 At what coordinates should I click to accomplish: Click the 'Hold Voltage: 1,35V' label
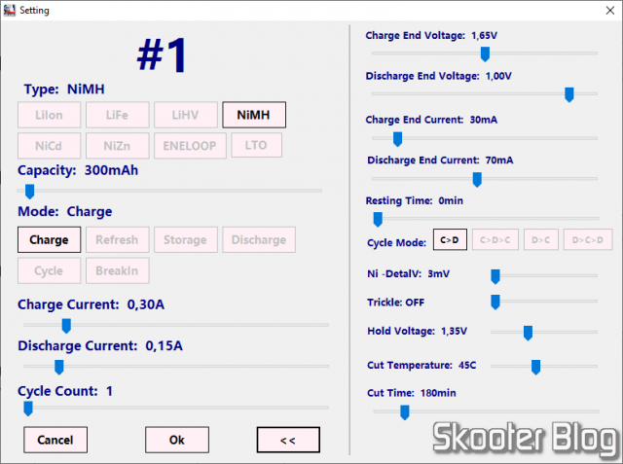coord(418,331)
